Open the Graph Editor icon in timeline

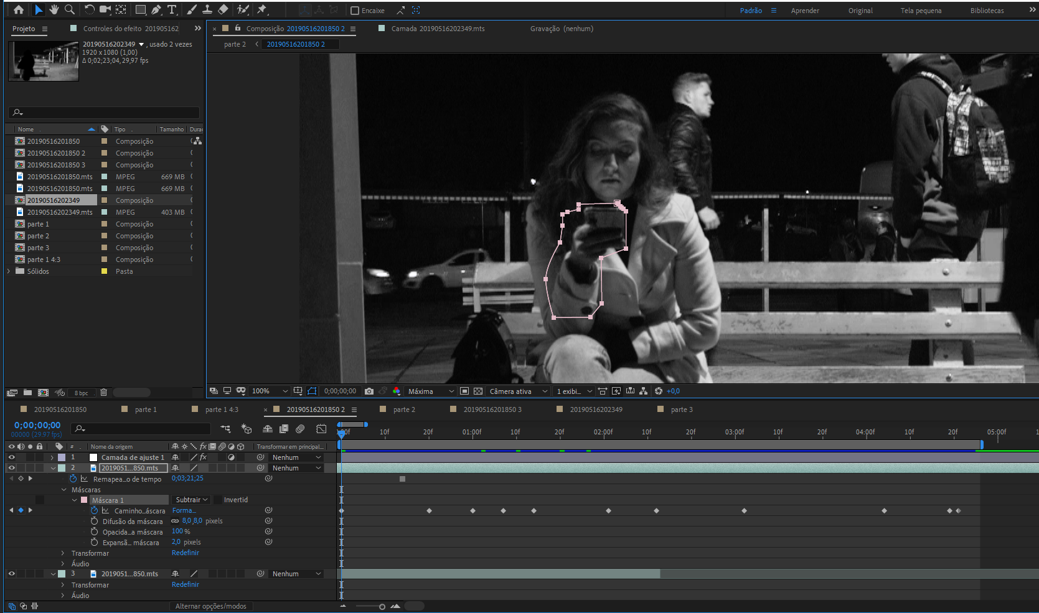coord(321,429)
